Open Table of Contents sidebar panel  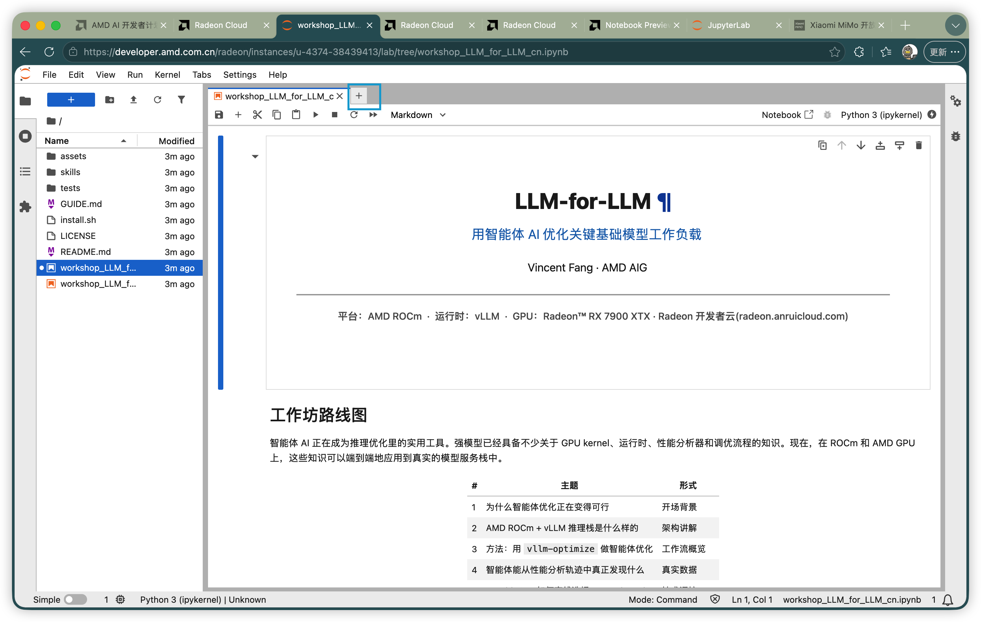tap(25, 171)
